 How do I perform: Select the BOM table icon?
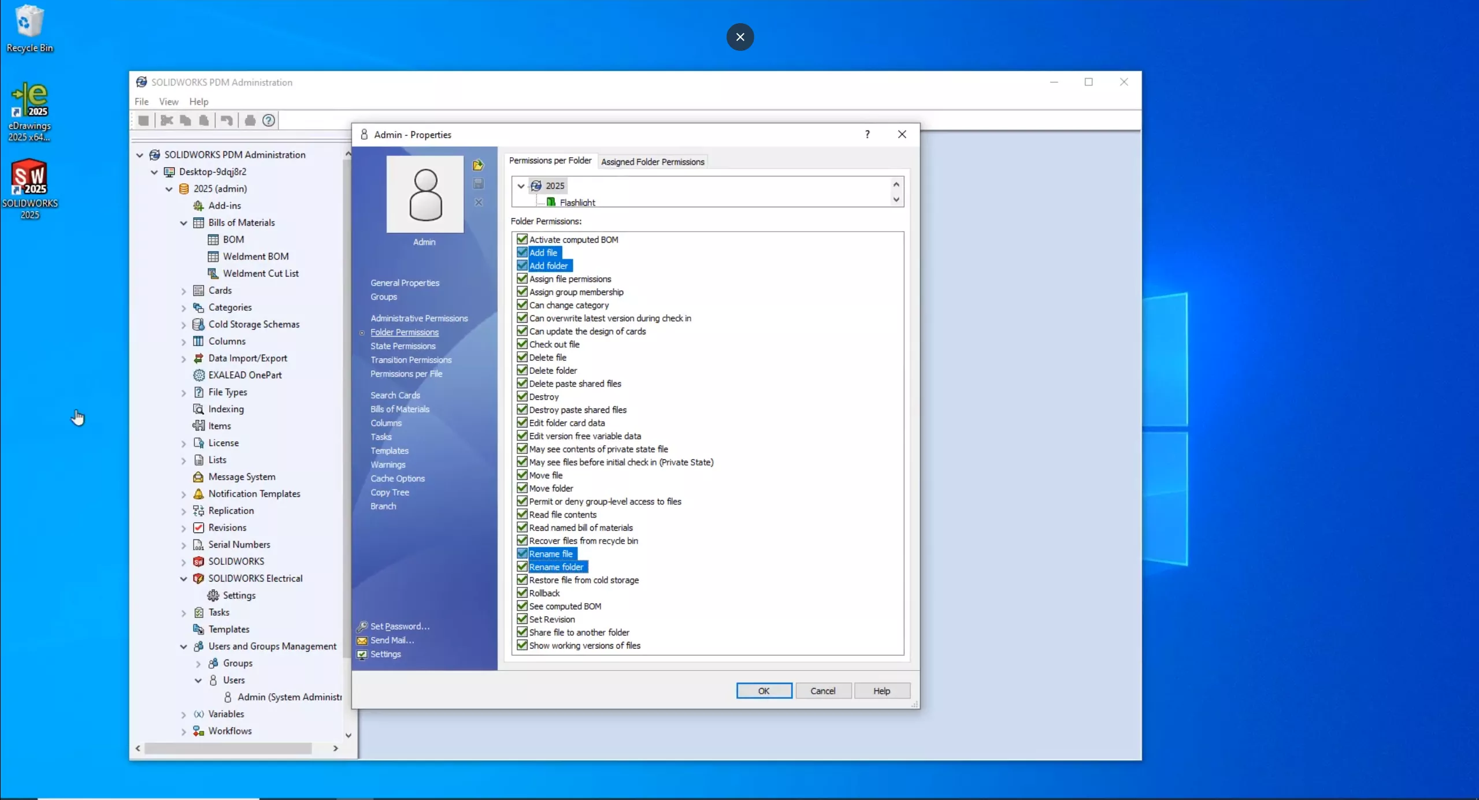tap(213, 240)
